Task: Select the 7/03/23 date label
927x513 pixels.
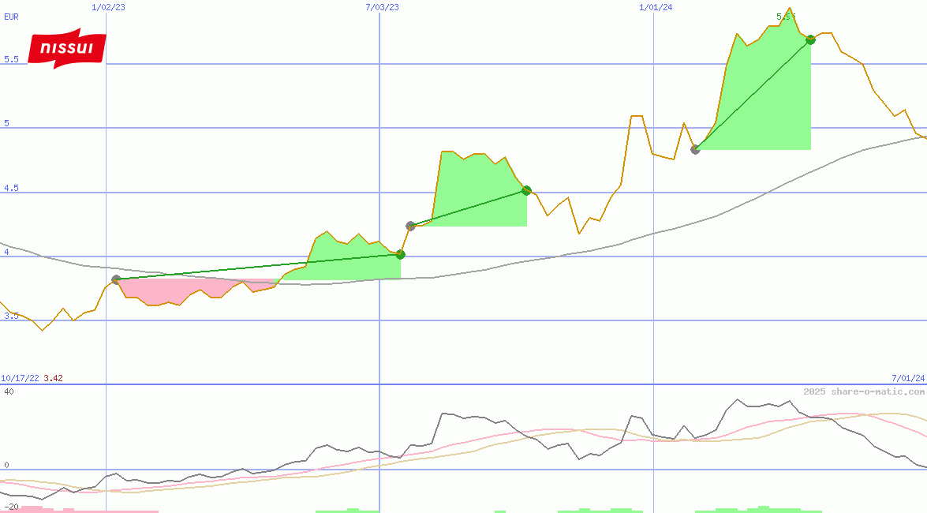Action: tap(382, 7)
